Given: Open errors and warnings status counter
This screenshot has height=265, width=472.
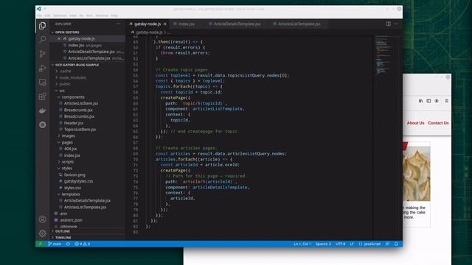Looking at the screenshot, I should click(83, 244).
